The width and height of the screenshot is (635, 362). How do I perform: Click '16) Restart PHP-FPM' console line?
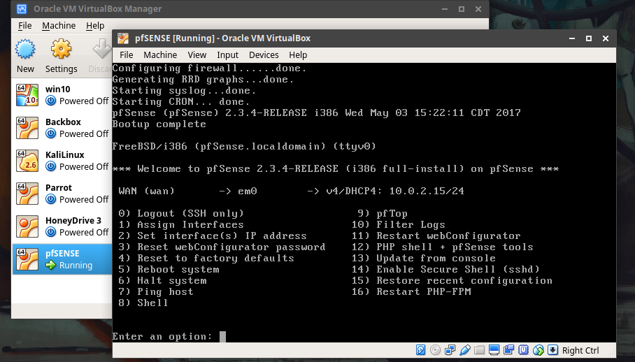(411, 291)
